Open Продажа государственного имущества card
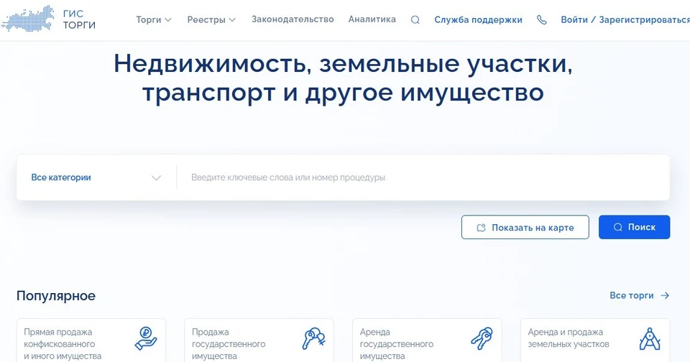690x362 pixels. coord(259,340)
